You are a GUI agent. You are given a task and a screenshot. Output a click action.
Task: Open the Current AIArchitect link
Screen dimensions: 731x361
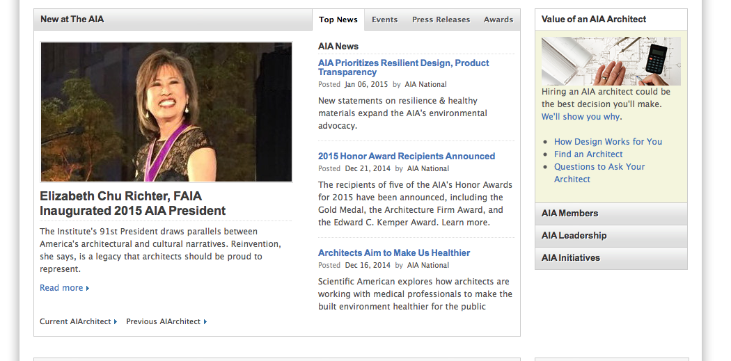point(75,321)
